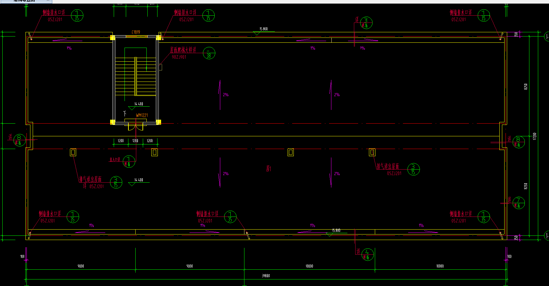Select the 17200 overall vertical dimension
Image resolution: width=549 pixels, height=286 pixels.
[x=535, y=136]
